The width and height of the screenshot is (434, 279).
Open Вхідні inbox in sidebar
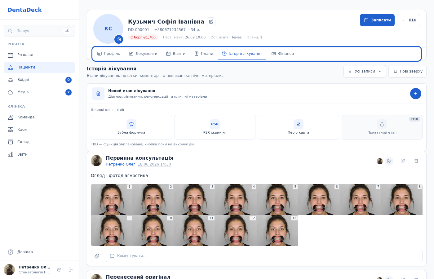(x=40, y=80)
